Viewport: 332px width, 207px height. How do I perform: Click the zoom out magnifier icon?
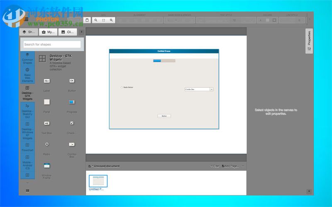click(x=96, y=20)
